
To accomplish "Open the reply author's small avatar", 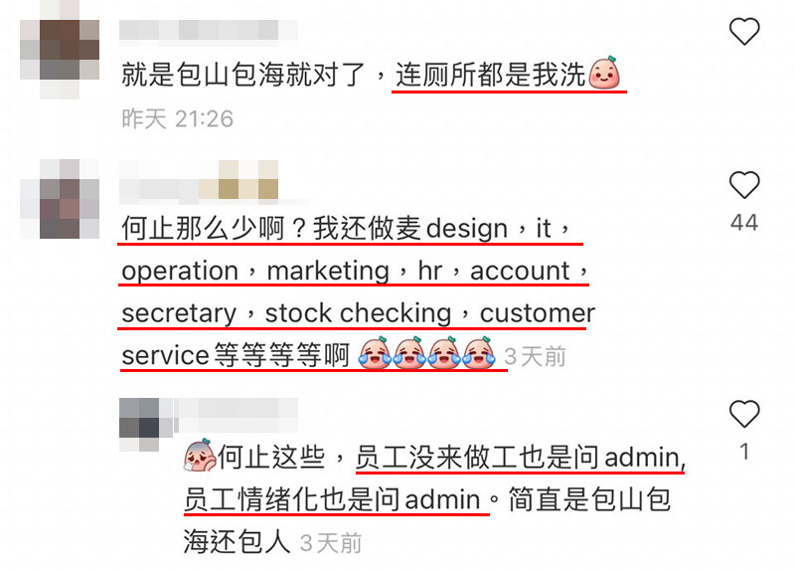I will pos(139,425).
